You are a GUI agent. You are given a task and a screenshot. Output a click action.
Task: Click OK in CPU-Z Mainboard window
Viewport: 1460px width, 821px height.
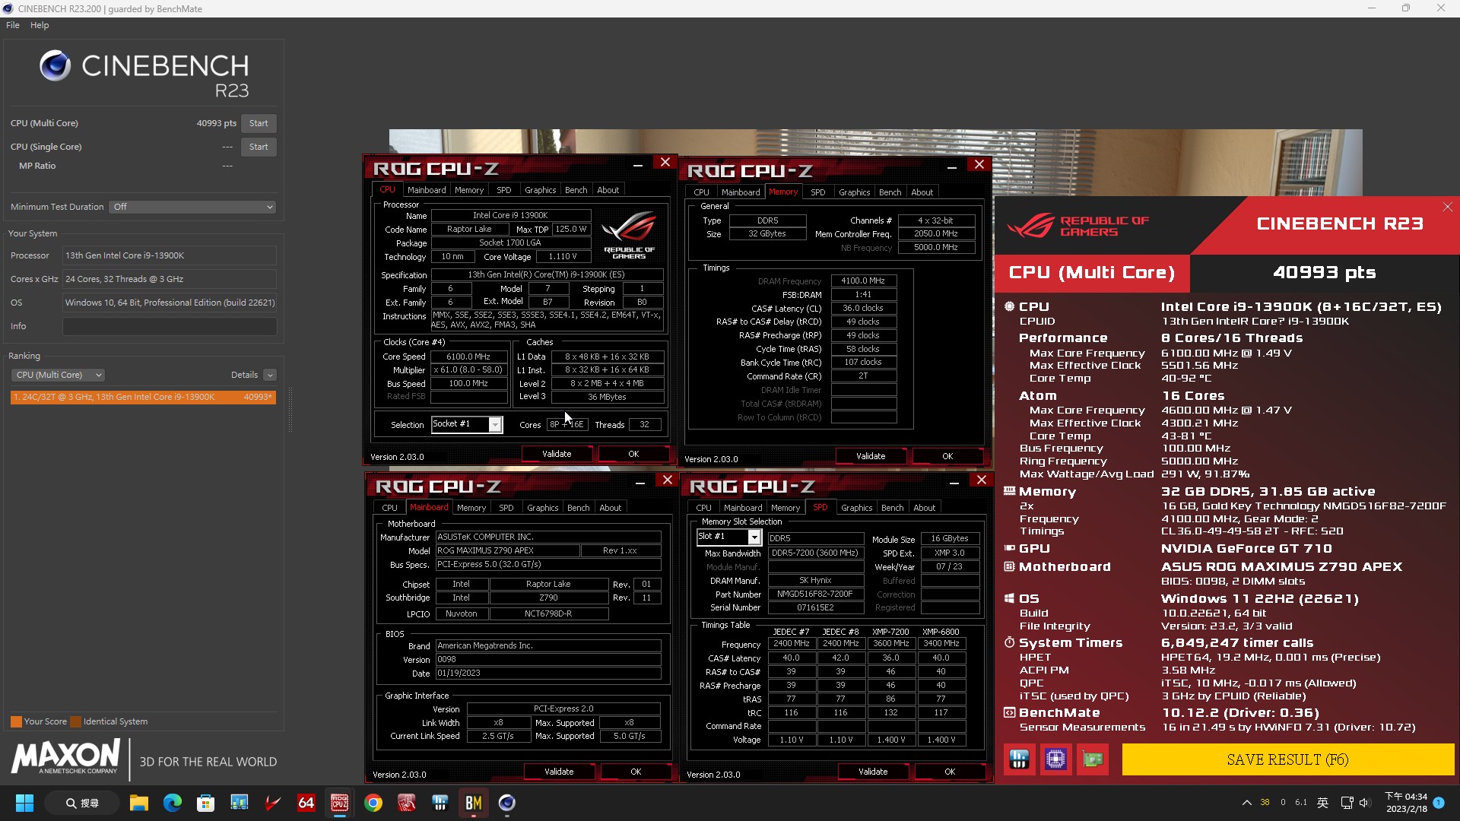pos(636,772)
